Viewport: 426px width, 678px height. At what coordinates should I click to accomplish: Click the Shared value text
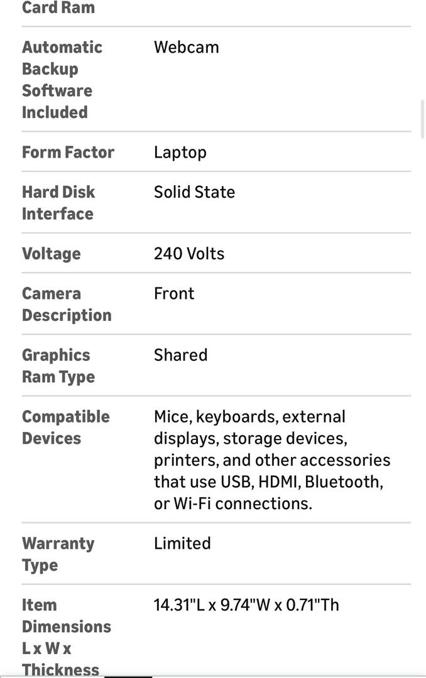(x=180, y=355)
